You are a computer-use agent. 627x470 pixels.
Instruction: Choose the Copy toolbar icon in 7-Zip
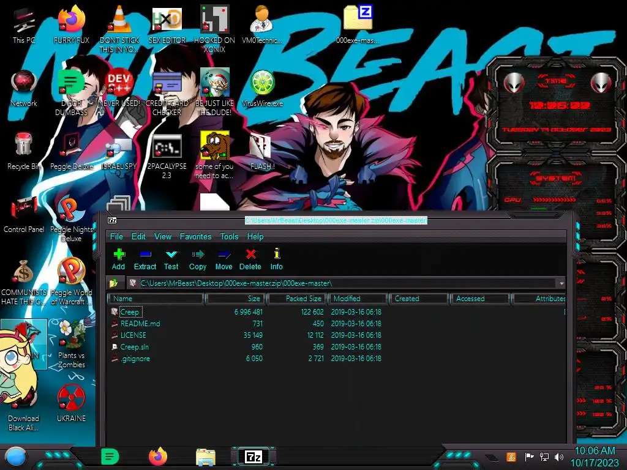click(x=198, y=259)
